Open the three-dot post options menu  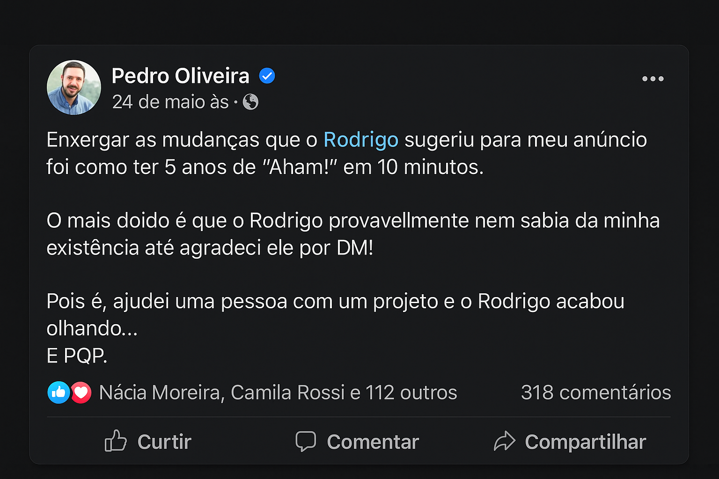click(x=653, y=79)
